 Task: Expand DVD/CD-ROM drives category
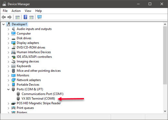(8, 48)
